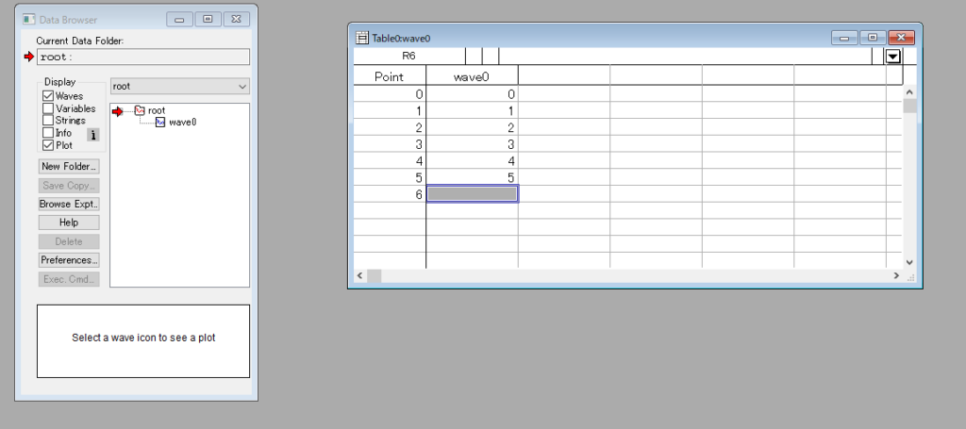966x429 pixels.
Task: Open Browse Expt dialog
Action: click(69, 204)
